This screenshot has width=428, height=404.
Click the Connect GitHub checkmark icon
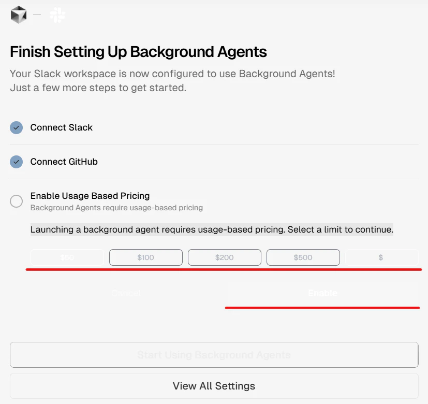(x=17, y=162)
